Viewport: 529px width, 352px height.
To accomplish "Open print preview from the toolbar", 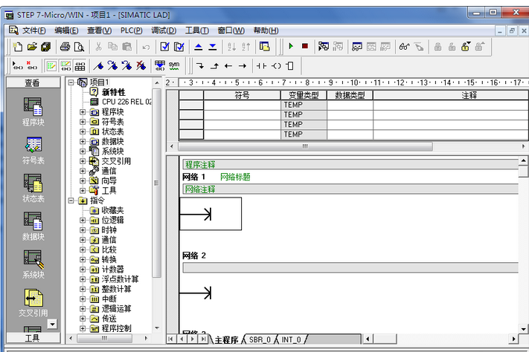I will pyautogui.click(x=79, y=47).
